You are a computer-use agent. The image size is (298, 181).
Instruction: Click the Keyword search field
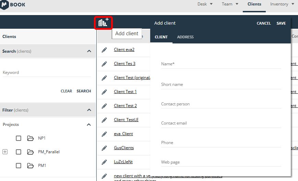coord(47,73)
